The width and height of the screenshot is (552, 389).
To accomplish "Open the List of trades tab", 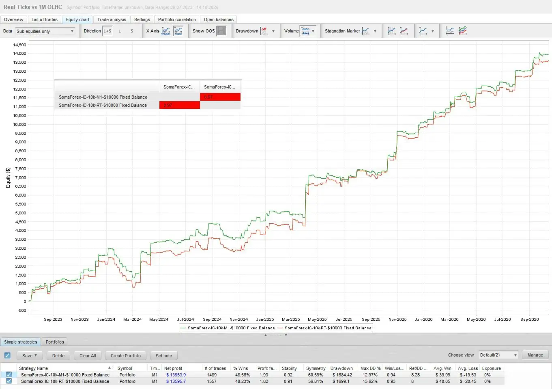I will click(x=45, y=19).
